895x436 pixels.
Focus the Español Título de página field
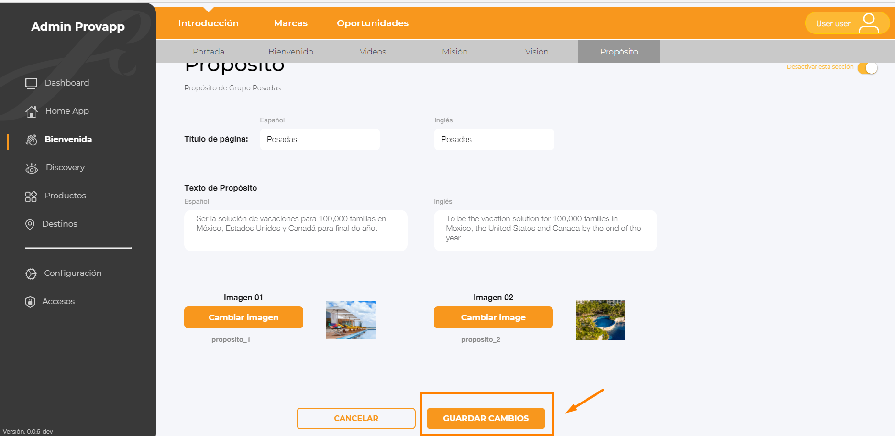[320, 139]
